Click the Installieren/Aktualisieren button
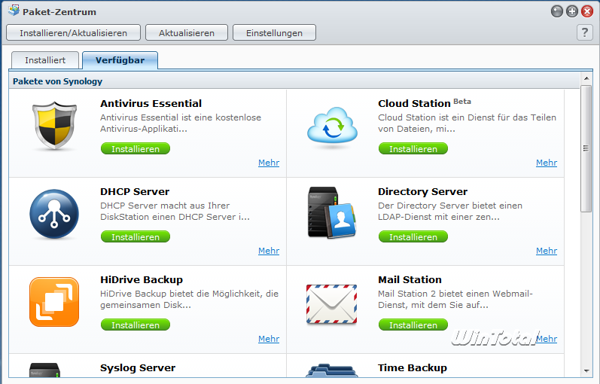 (x=74, y=32)
